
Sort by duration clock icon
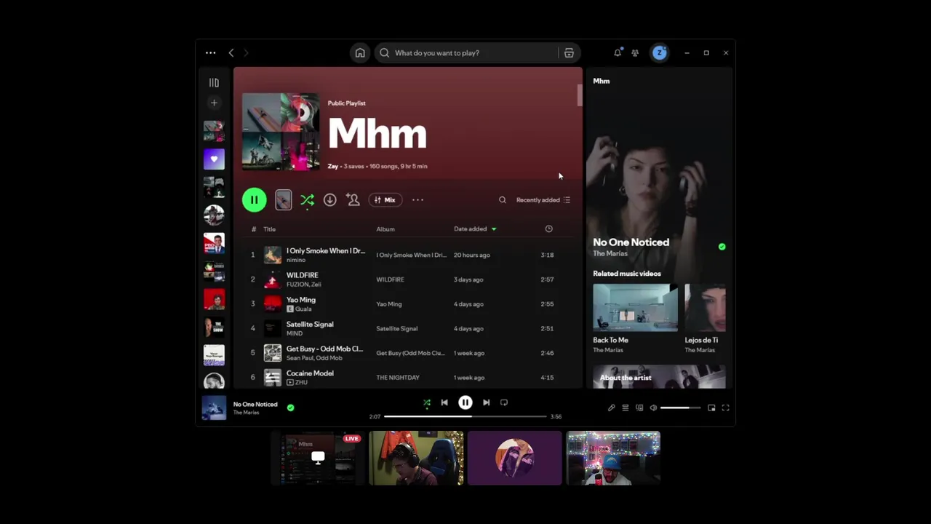[x=548, y=229]
